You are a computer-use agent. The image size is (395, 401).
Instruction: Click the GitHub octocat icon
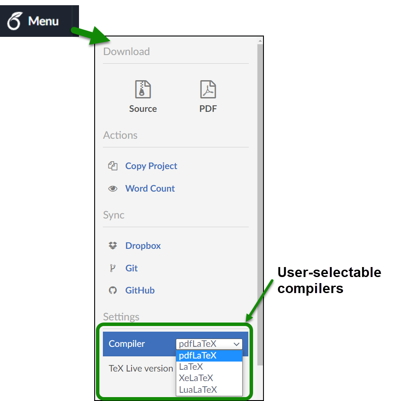tap(113, 290)
